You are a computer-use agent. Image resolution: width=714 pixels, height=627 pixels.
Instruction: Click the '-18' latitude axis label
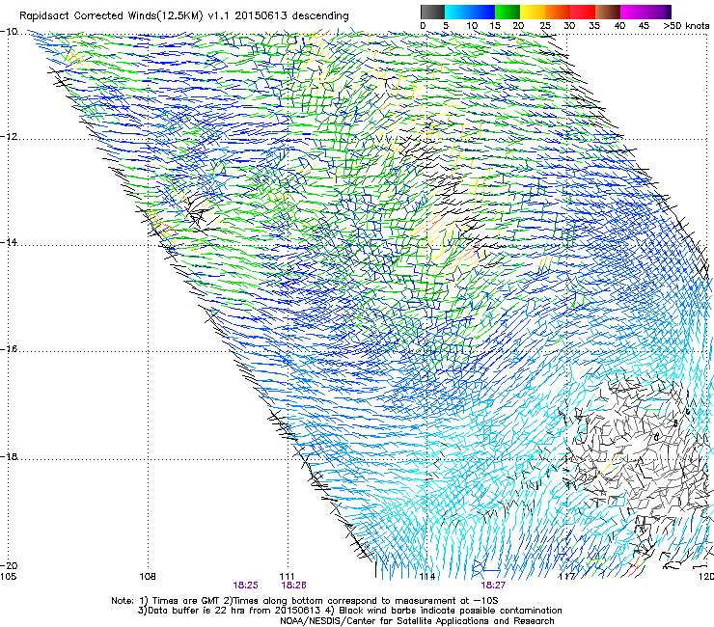[9, 456]
